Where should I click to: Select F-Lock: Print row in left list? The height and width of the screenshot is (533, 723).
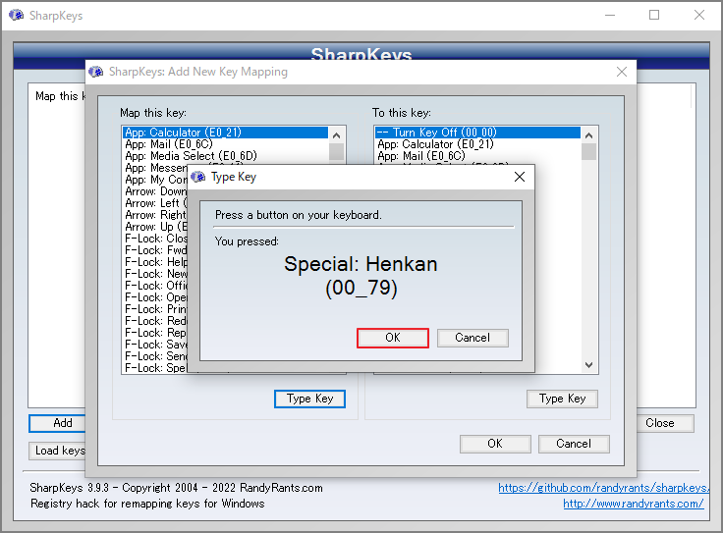[155, 309]
